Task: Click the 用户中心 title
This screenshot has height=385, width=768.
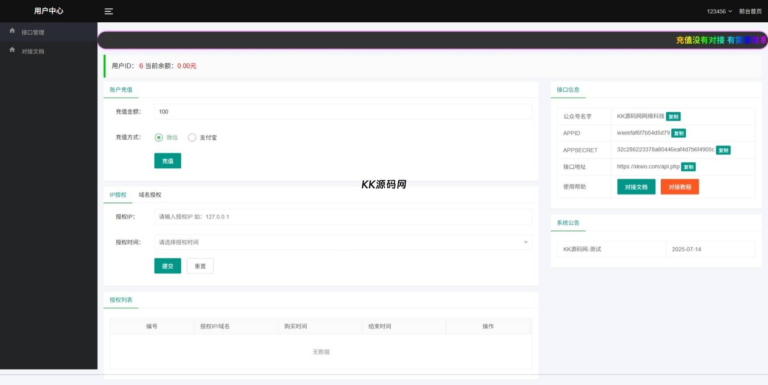Action: (49, 11)
